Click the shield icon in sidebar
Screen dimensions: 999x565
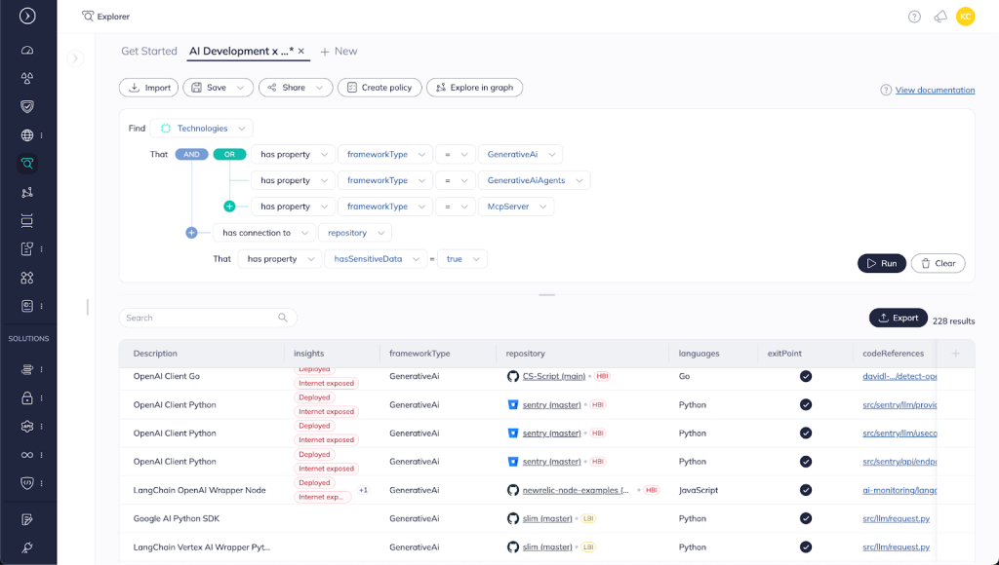click(x=27, y=106)
